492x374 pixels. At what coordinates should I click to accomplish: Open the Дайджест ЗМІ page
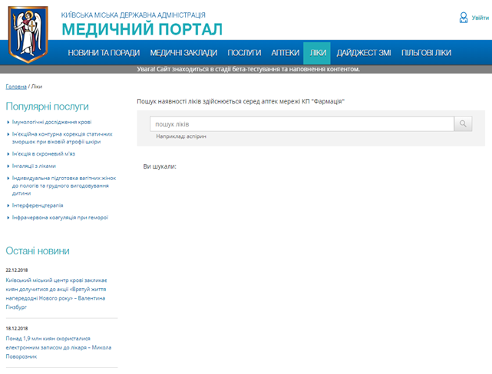pyautogui.click(x=364, y=53)
